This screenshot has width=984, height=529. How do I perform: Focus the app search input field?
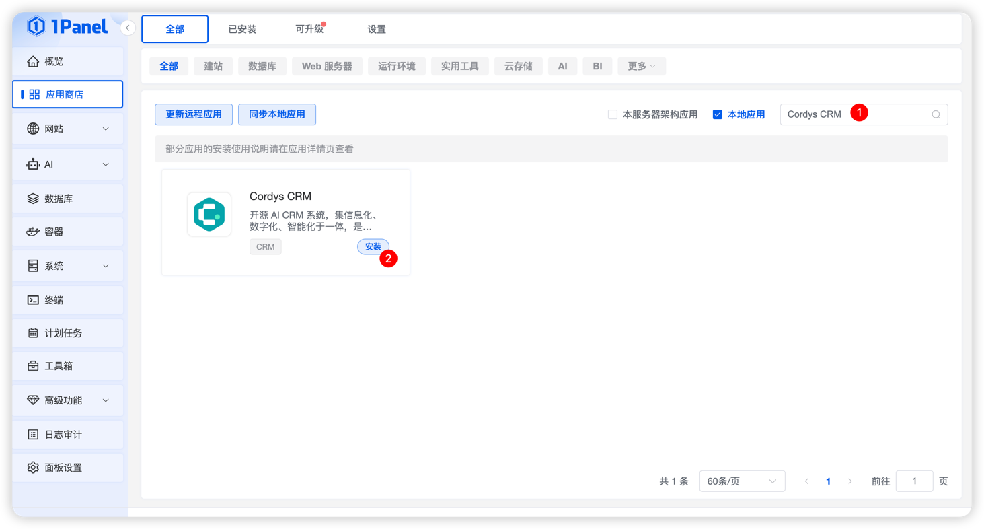[864, 114]
